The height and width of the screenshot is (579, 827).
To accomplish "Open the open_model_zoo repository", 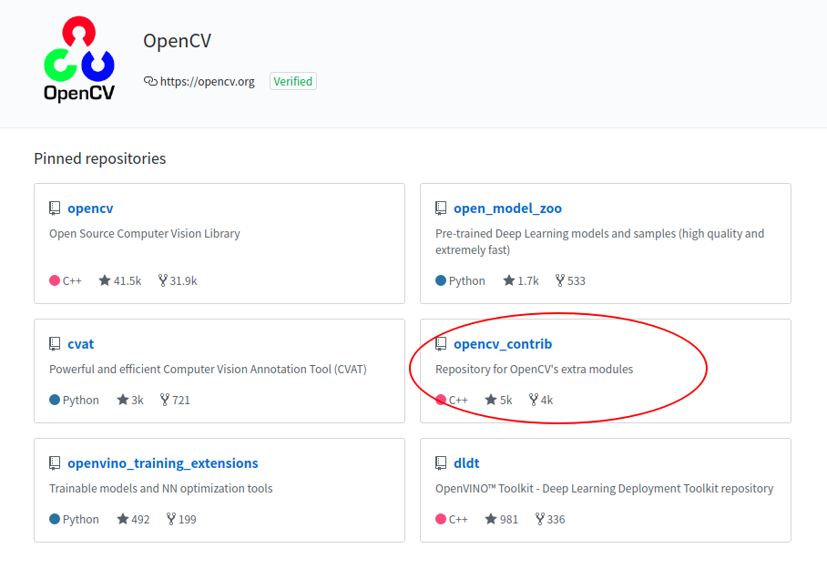I will click(507, 208).
